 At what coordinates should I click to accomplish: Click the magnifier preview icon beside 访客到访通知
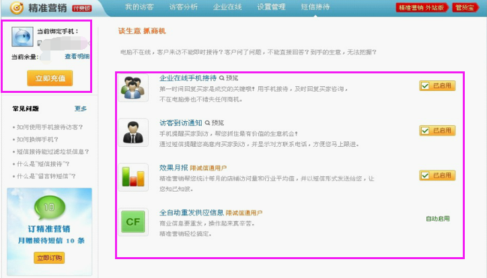pos(207,123)
